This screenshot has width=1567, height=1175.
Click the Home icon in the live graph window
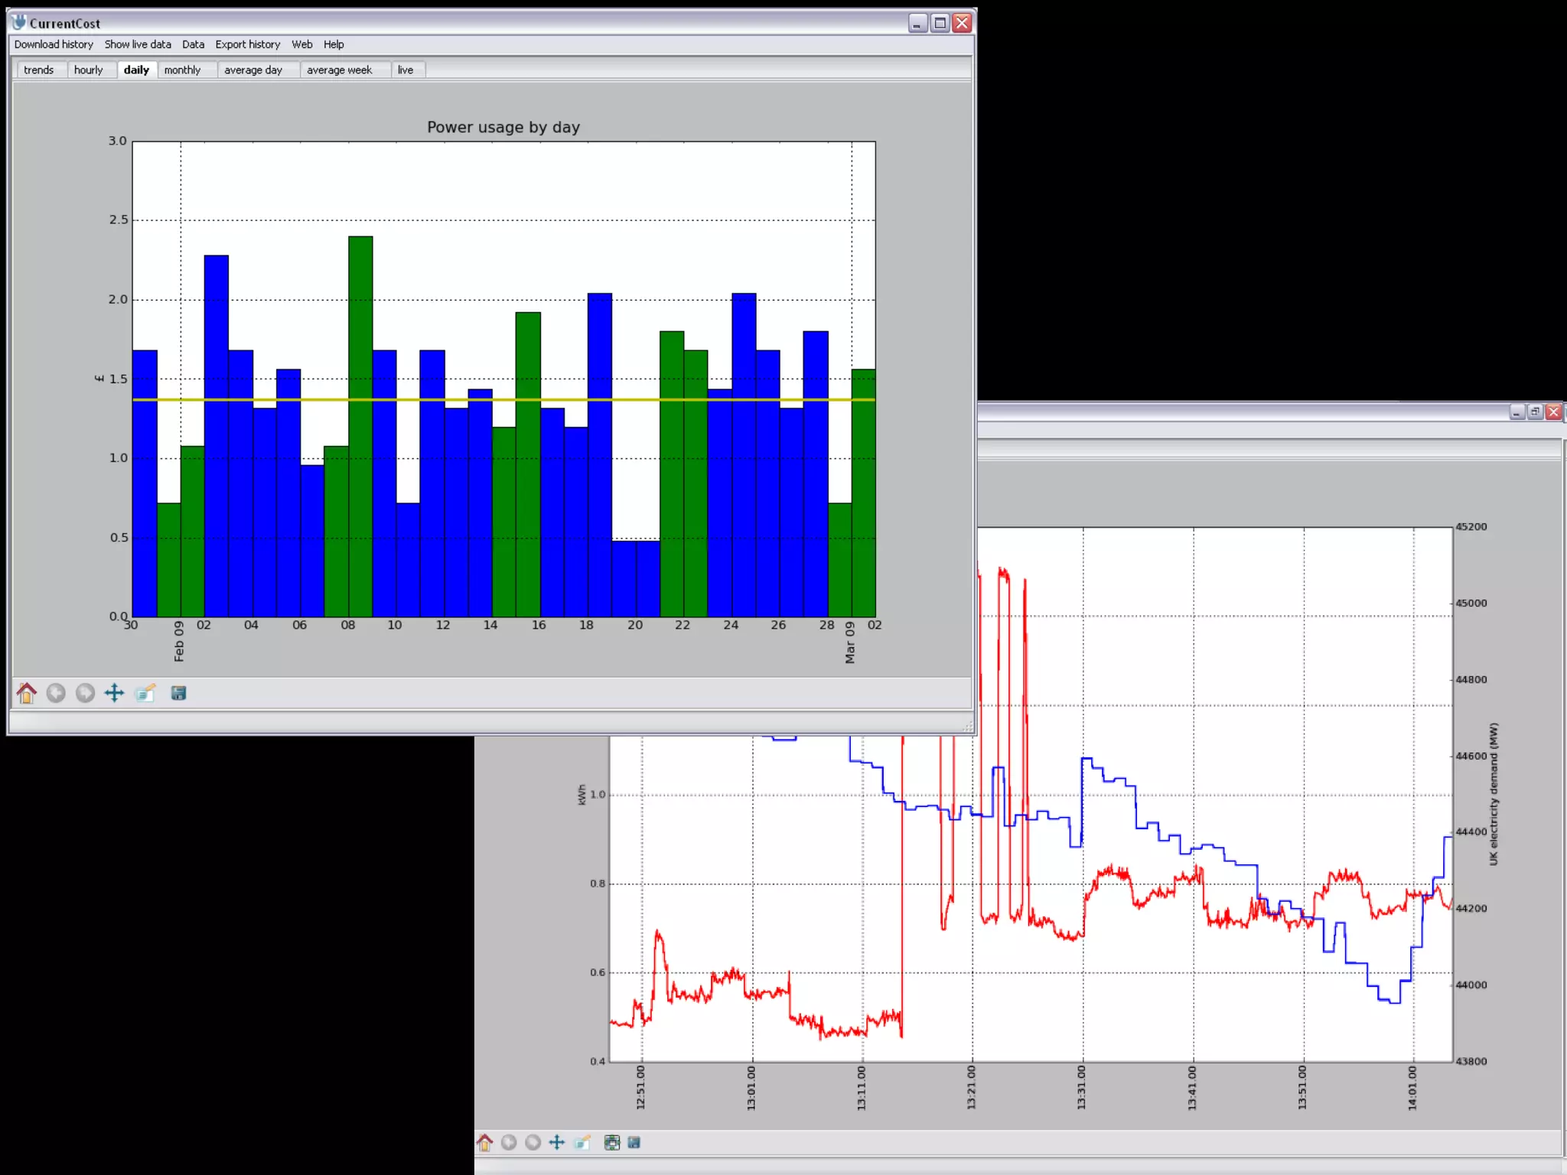click(484, 1142)
